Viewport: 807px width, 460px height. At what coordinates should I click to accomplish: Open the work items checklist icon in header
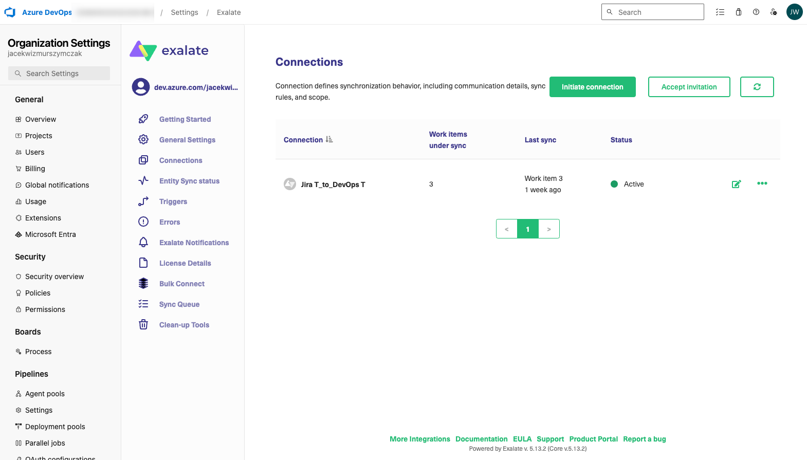[720, 12]
